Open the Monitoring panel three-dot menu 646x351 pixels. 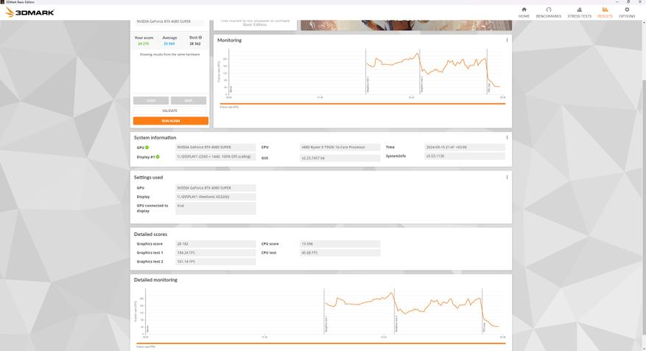point(507,40)
